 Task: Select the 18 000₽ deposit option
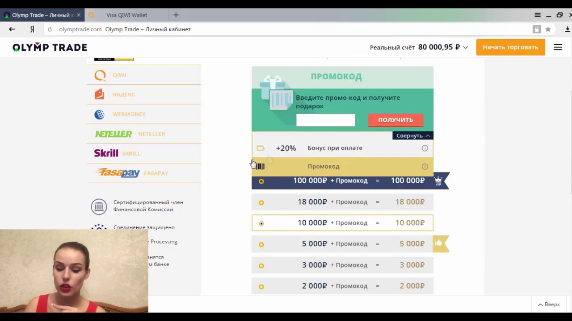pos(342,202)
